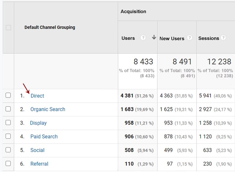Click the help icon next to Sessions
Image resolution: width=235 pixels, height=172 pixels.
[x=224, y=38]
